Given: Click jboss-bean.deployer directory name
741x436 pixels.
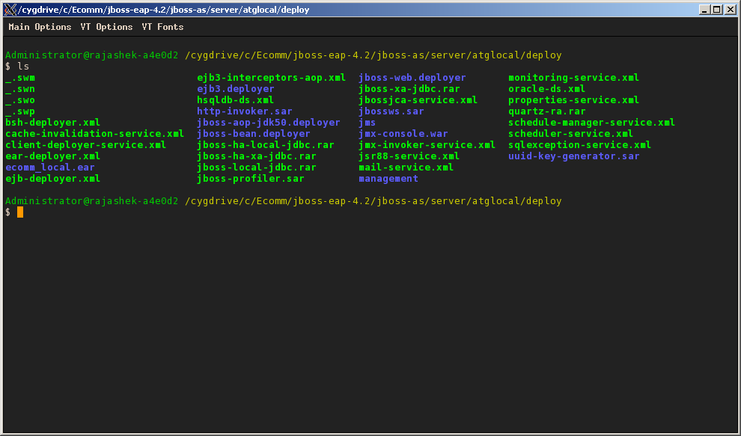Looking at the screenshot, I should click(254, 134).
